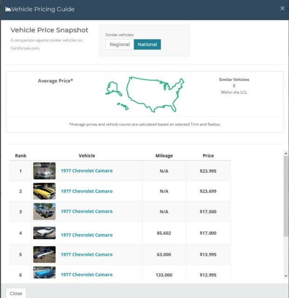
Task: Click the Price column header
Action: point(208,156)
